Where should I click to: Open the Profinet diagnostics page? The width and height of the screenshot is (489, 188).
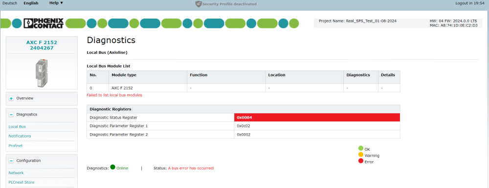pyautogui.click(x=16, y=145)
